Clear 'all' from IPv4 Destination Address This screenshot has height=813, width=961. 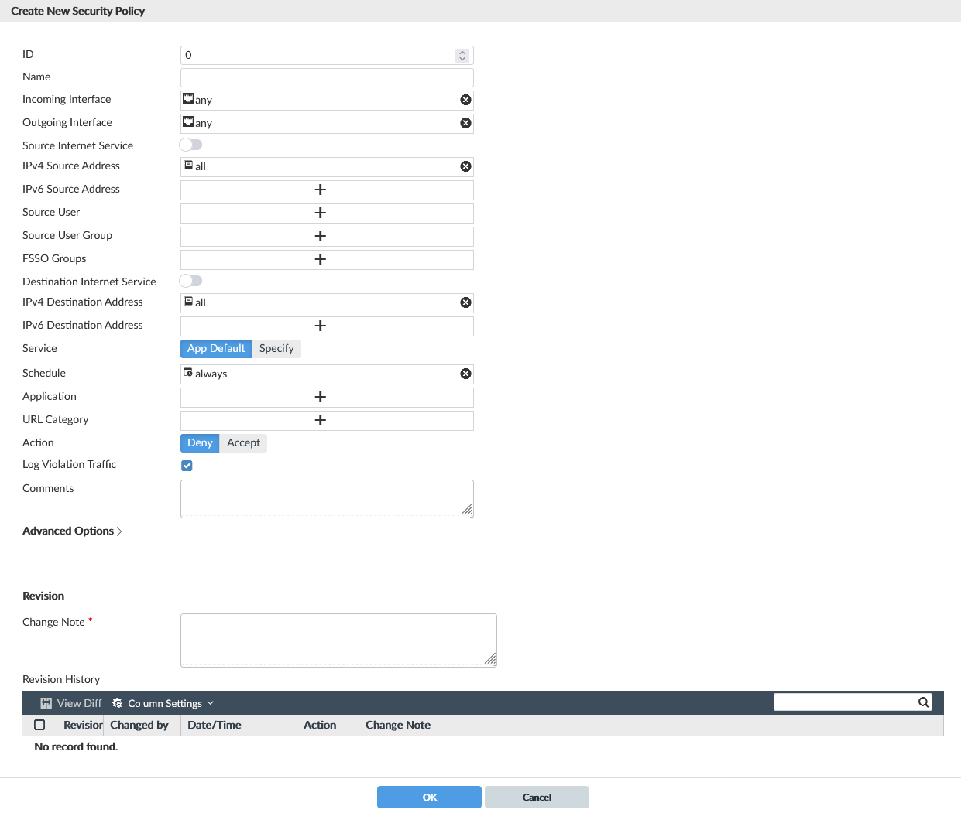(x=465, y=302)
